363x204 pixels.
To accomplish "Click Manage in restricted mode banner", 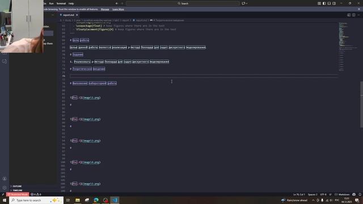I will pos(105,9).
